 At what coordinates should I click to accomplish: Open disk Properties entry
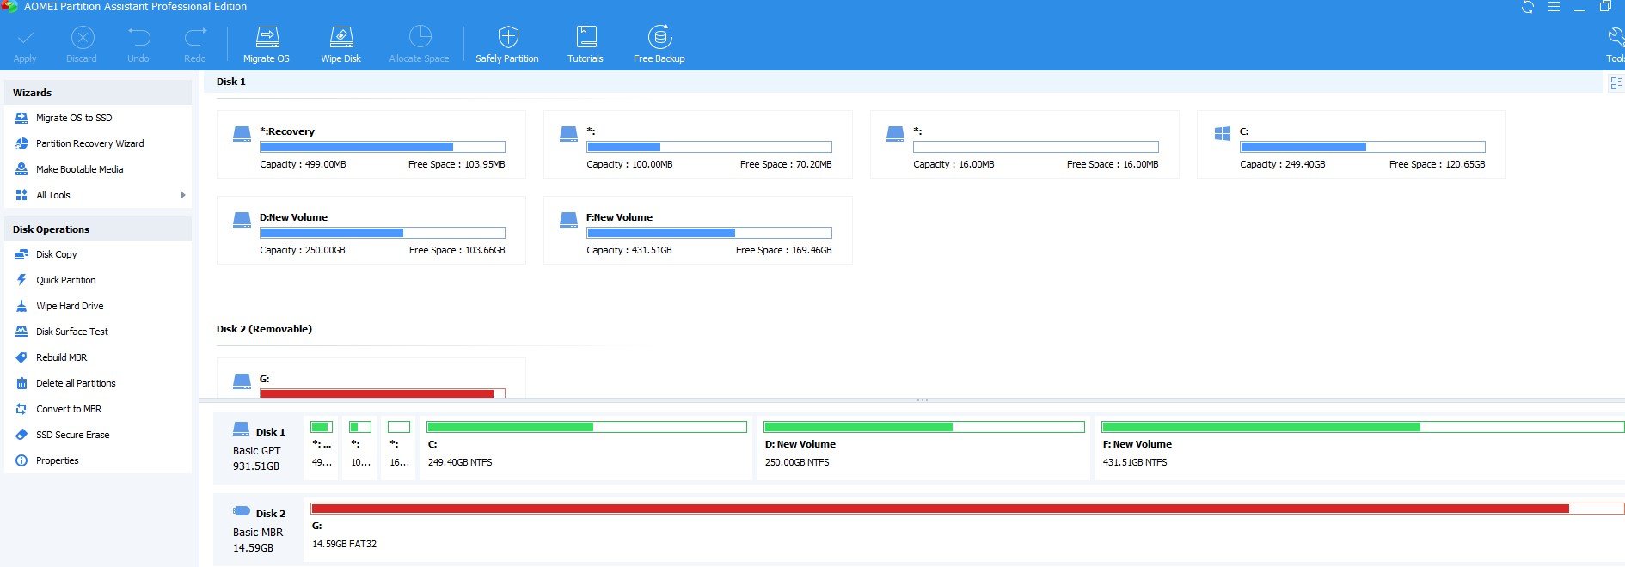[57, 460]
